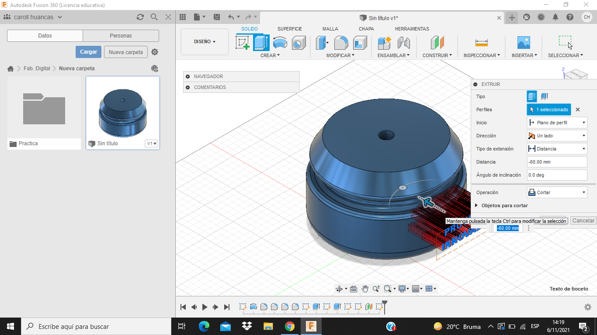Screen dimensions: 597x335
Task: Click the Ángulo de inclinación field
Action: click(557, 175)
